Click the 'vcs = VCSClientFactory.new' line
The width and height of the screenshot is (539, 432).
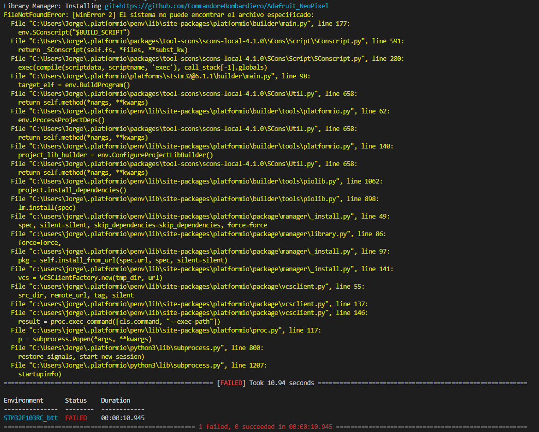coord(90,278)
